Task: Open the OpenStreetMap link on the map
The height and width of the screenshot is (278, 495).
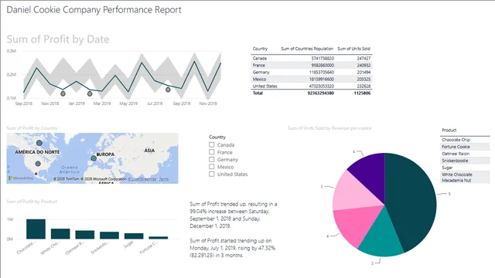Action: click(x=142, y=179)
